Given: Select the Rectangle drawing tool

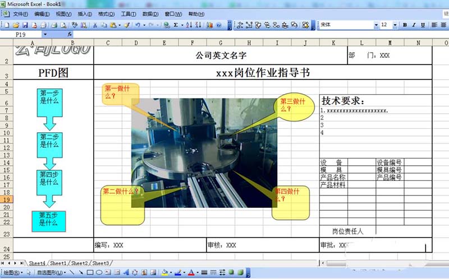Looking at the screenshot, I should click(x=90, y=273).
